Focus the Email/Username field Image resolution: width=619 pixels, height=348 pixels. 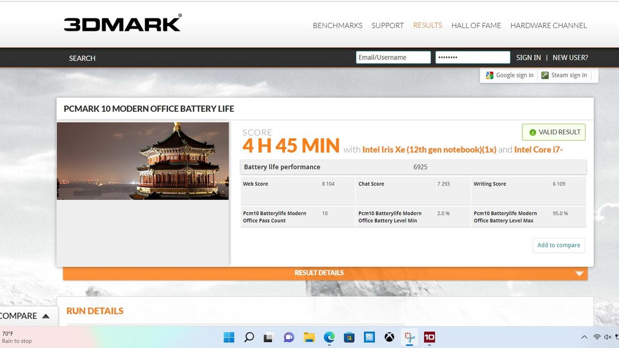click(x=393, y=58)
